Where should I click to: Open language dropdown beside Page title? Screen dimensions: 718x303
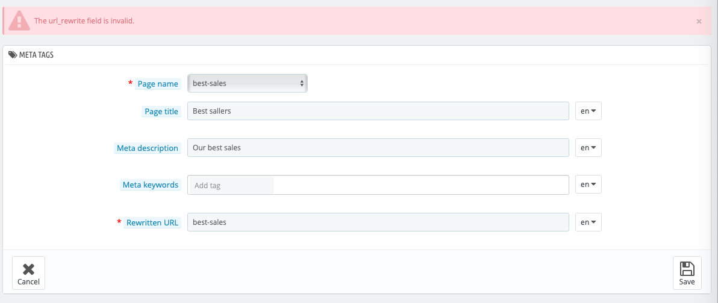click(588, 111)
